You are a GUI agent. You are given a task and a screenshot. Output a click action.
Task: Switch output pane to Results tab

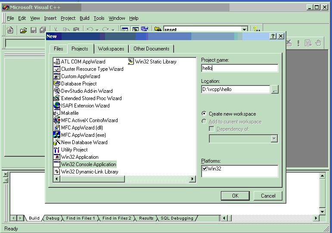coord(146,218)
